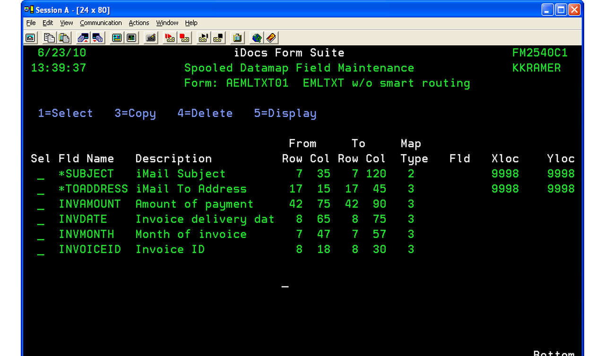The width and height of the screenshot is (605, 356).
Task: Open the keyboard remap toolbar icon
Action: (x=151, y=38)
